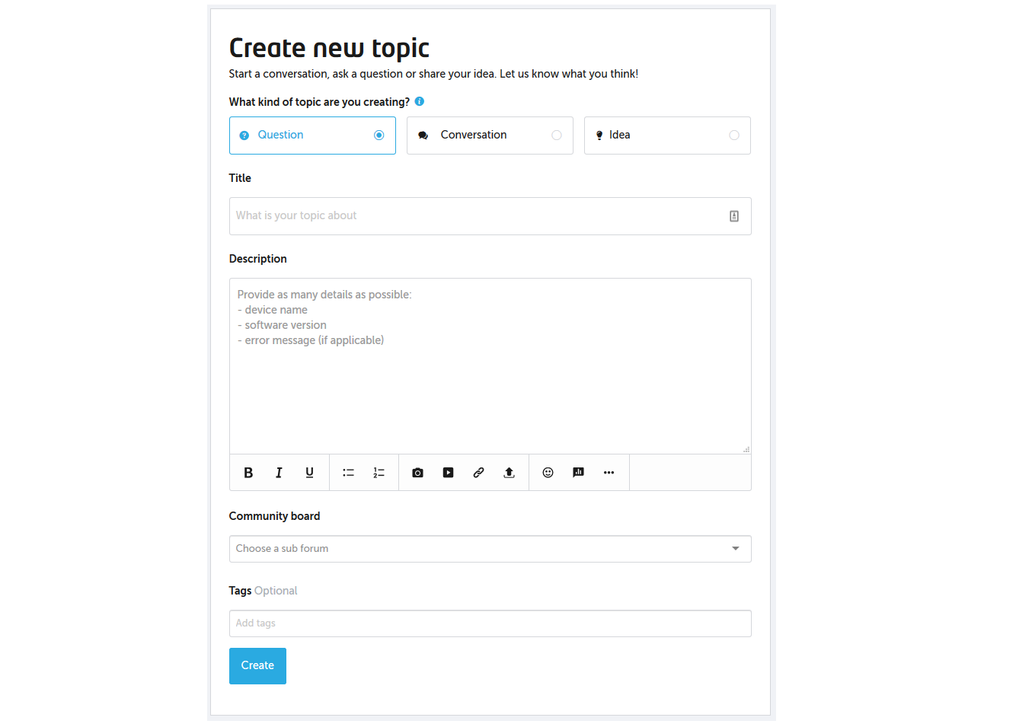This screenshot has width=1016, height=727.
Task: Upload a file attachment
Action: (509, 473)
